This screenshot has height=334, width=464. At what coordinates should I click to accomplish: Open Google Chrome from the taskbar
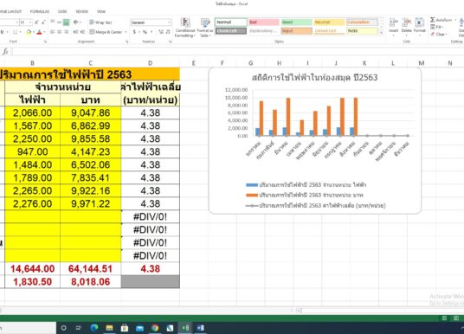[155, 328]
